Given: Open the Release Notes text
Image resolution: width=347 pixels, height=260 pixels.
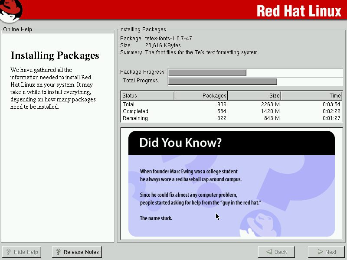Looking at the screenshot, I should 81,252.
